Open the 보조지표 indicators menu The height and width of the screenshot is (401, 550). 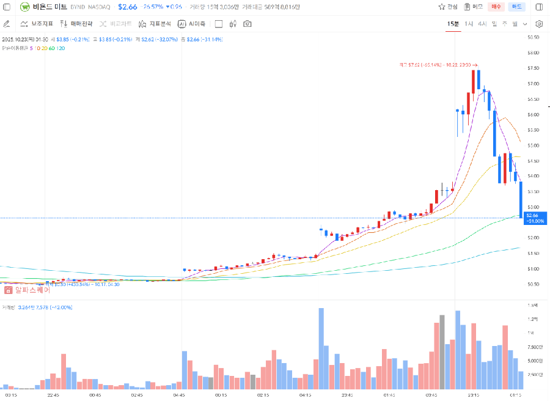(37, 24)
